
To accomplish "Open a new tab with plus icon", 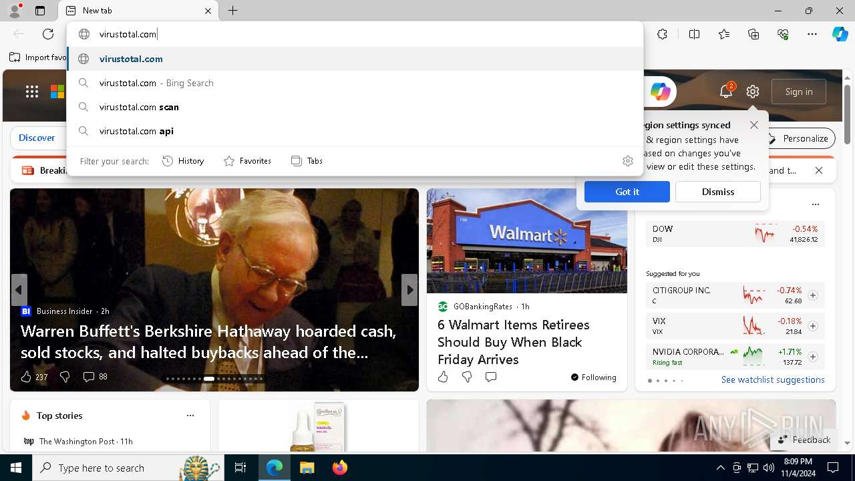I will [232, 11].
